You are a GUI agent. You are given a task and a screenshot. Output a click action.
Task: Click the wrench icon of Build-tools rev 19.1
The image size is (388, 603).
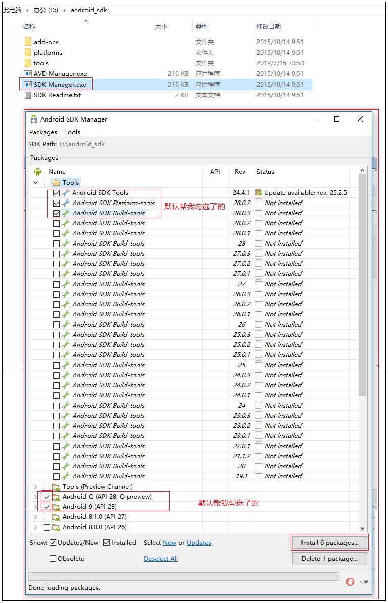(66, 476)
